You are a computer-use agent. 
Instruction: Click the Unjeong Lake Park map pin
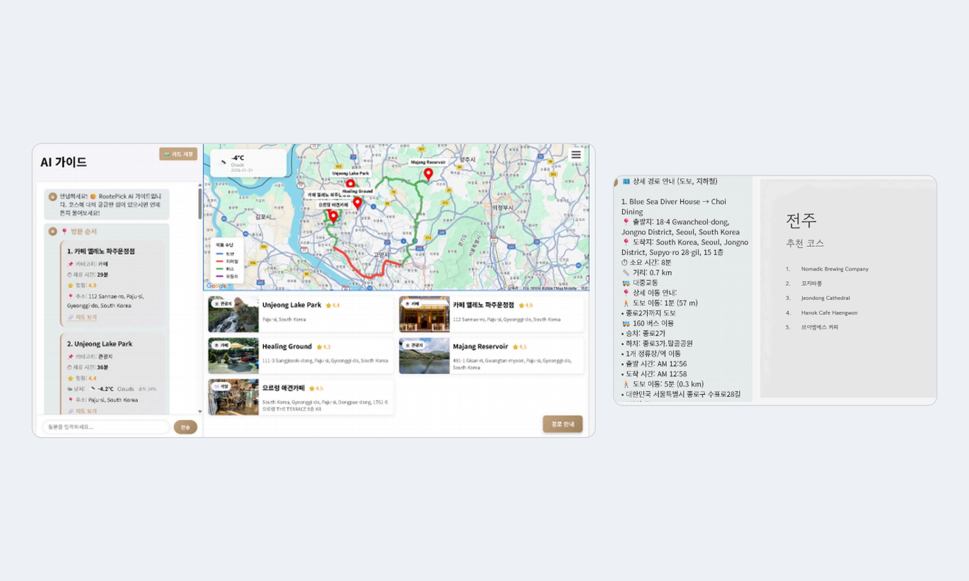pos(350,184)
